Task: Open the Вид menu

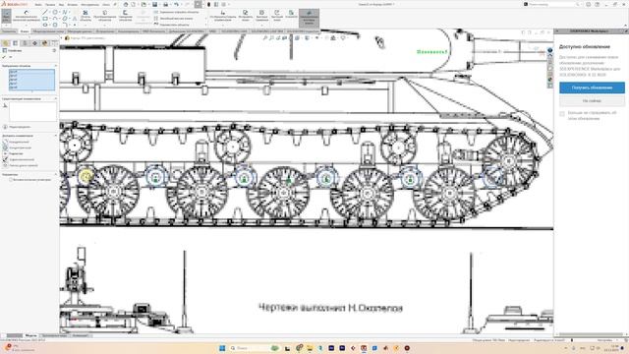Action: pos(61,4)
